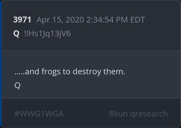Click the Q signature under the message
The width and height of the screenshot is (181, 128).
tap(17, 86)
